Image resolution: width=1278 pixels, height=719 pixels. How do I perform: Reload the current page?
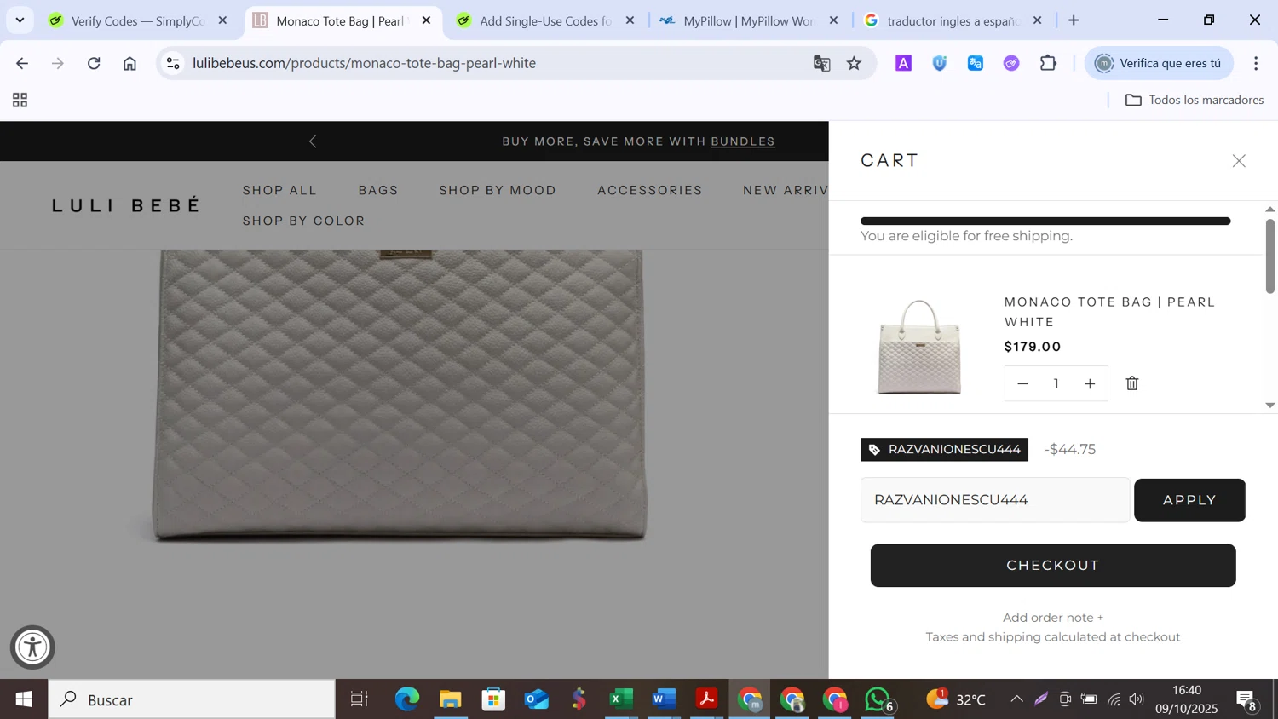tap(94, 63)
